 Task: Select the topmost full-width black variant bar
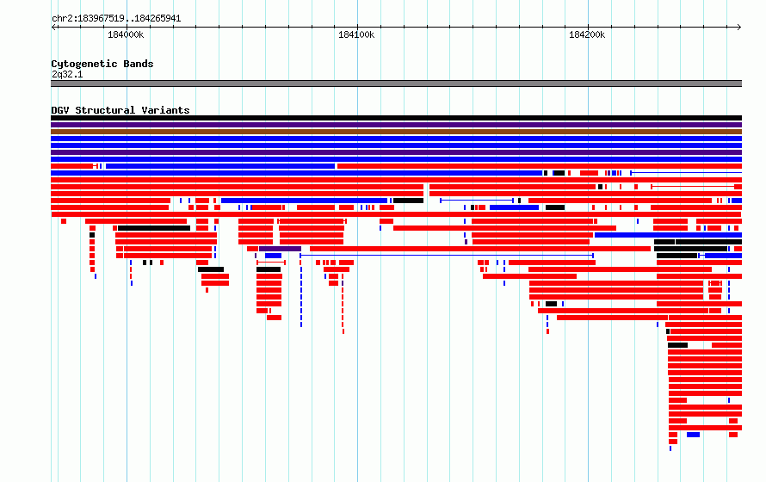[x=396, y=118]
